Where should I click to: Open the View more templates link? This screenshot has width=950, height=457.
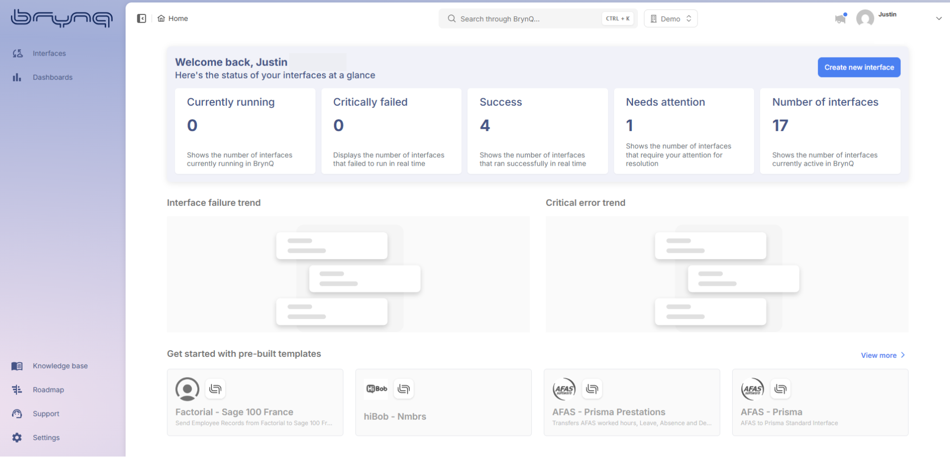pos(883,355)
